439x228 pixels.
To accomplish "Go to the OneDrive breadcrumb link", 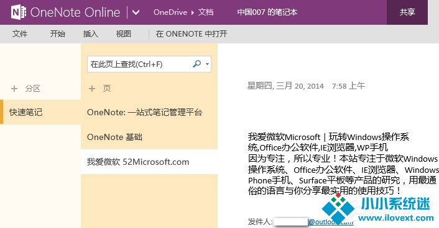I will coord(170,12).
